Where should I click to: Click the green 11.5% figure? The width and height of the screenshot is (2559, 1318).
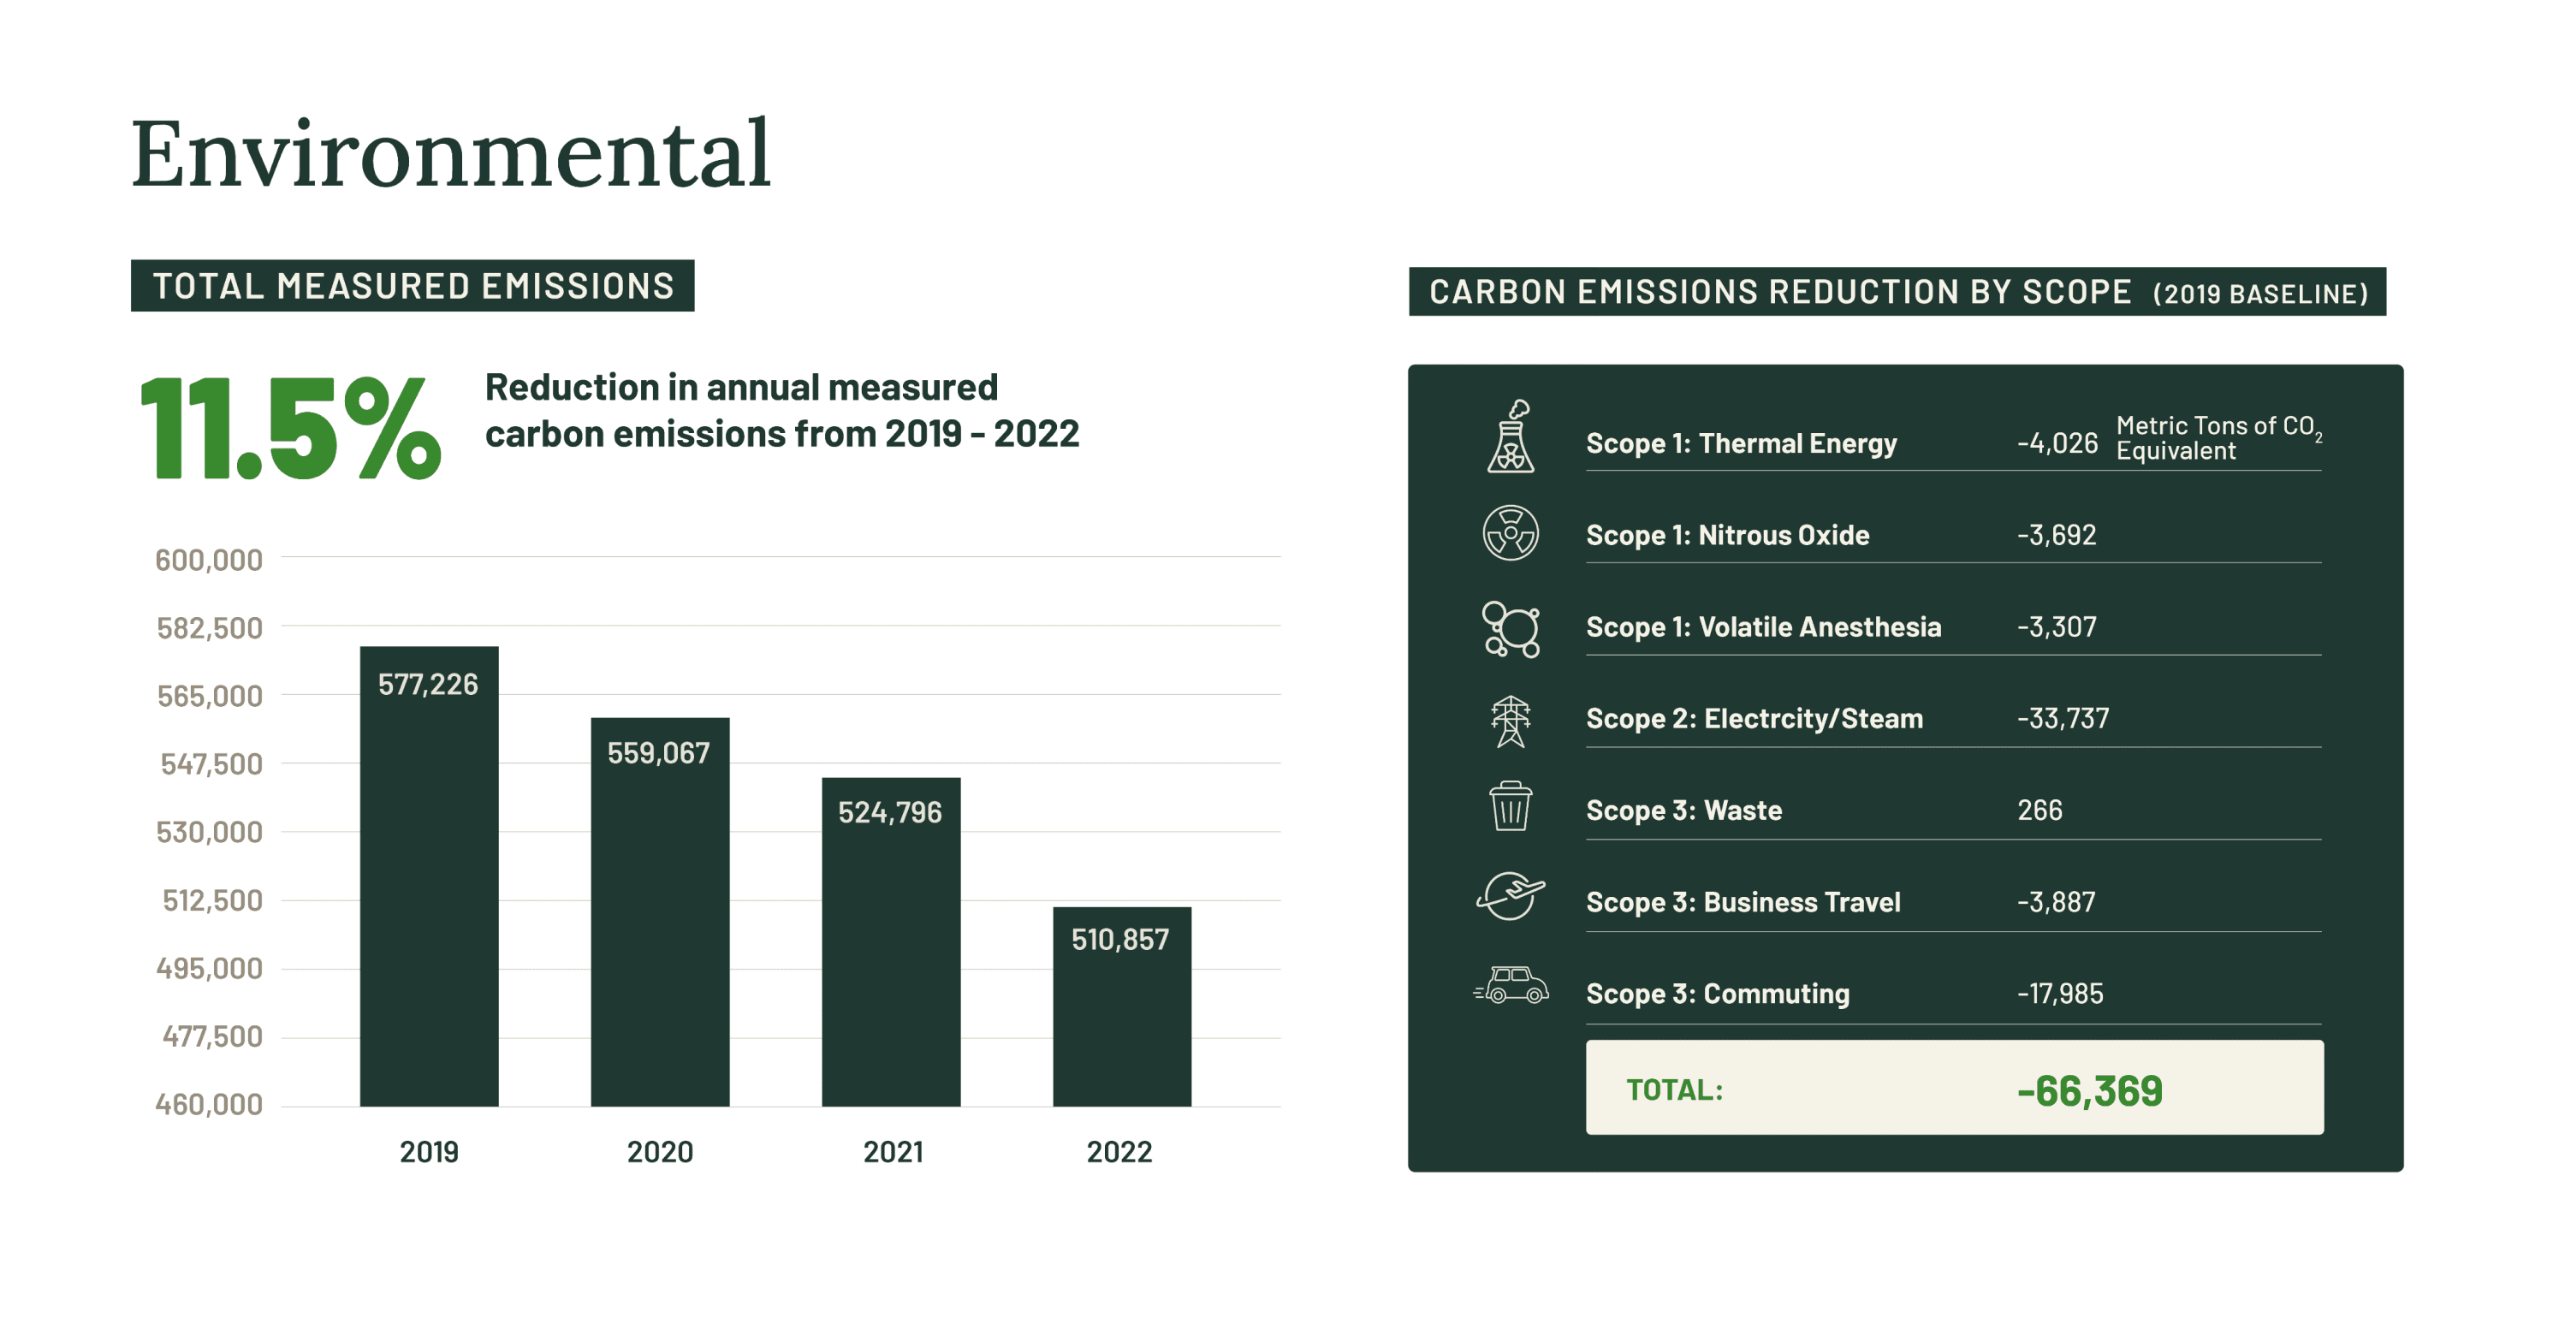[290, 429]
